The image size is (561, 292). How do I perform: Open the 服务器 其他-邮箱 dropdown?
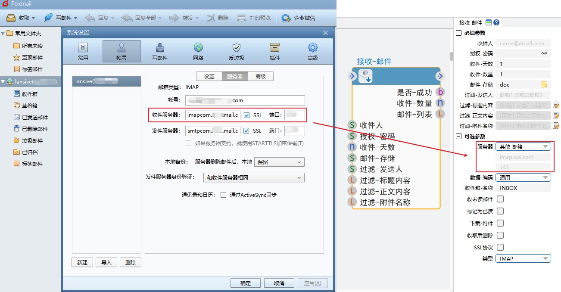pos(523,146)
